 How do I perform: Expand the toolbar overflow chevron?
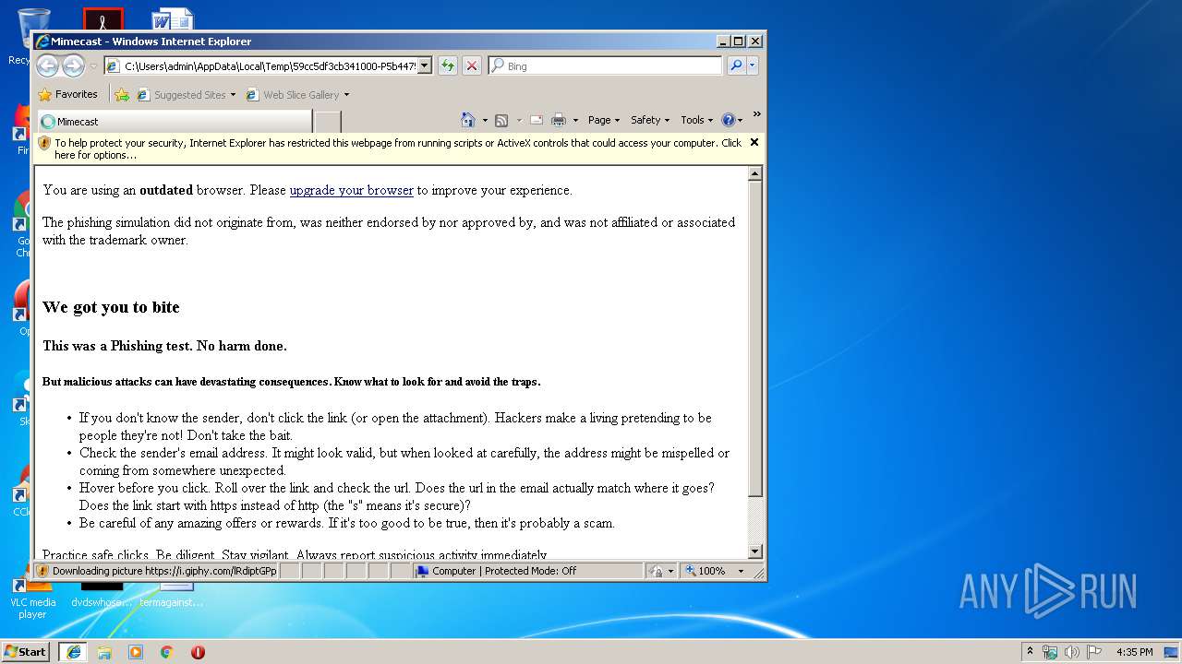(x=756, y=114)
